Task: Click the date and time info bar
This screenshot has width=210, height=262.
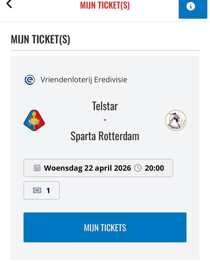Action: (98, 168)
